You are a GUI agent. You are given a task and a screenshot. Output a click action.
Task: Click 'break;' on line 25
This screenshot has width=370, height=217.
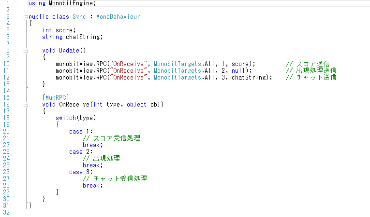click(93, 165)
